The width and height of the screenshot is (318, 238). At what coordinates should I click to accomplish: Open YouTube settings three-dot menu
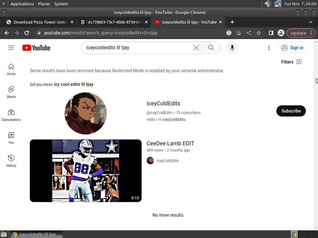coord(269,48)
